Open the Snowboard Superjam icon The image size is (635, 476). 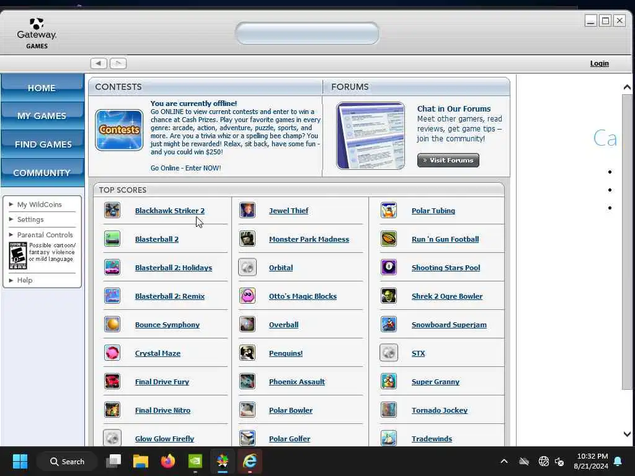tap(389, 324)
